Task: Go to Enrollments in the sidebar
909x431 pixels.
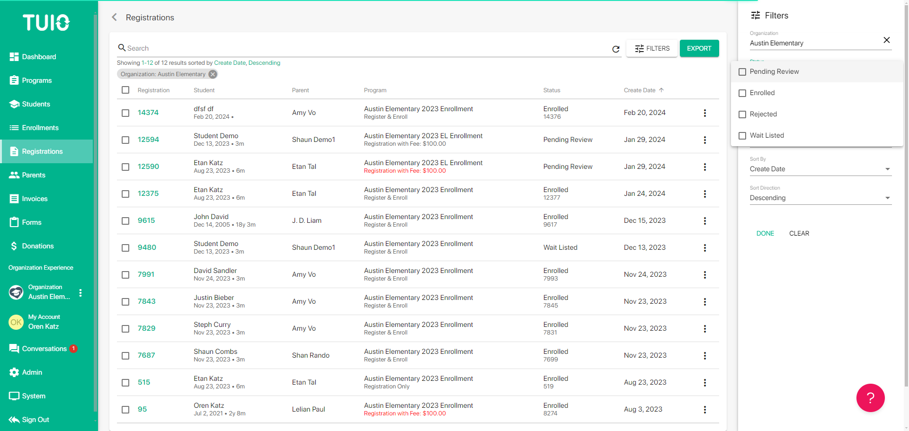Action: point(40,128)
